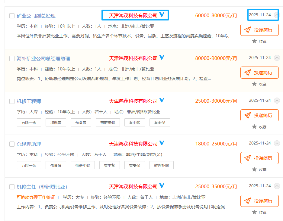The height and width of the screenshot is (221, 283).
Task: Collapse the 机修工程师 listing with chevron
Action: (x=277, y=101)
